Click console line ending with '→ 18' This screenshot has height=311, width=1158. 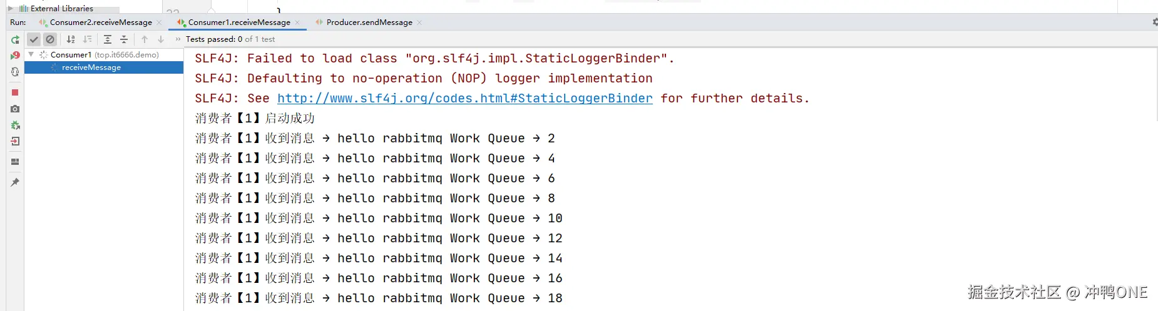379,299
